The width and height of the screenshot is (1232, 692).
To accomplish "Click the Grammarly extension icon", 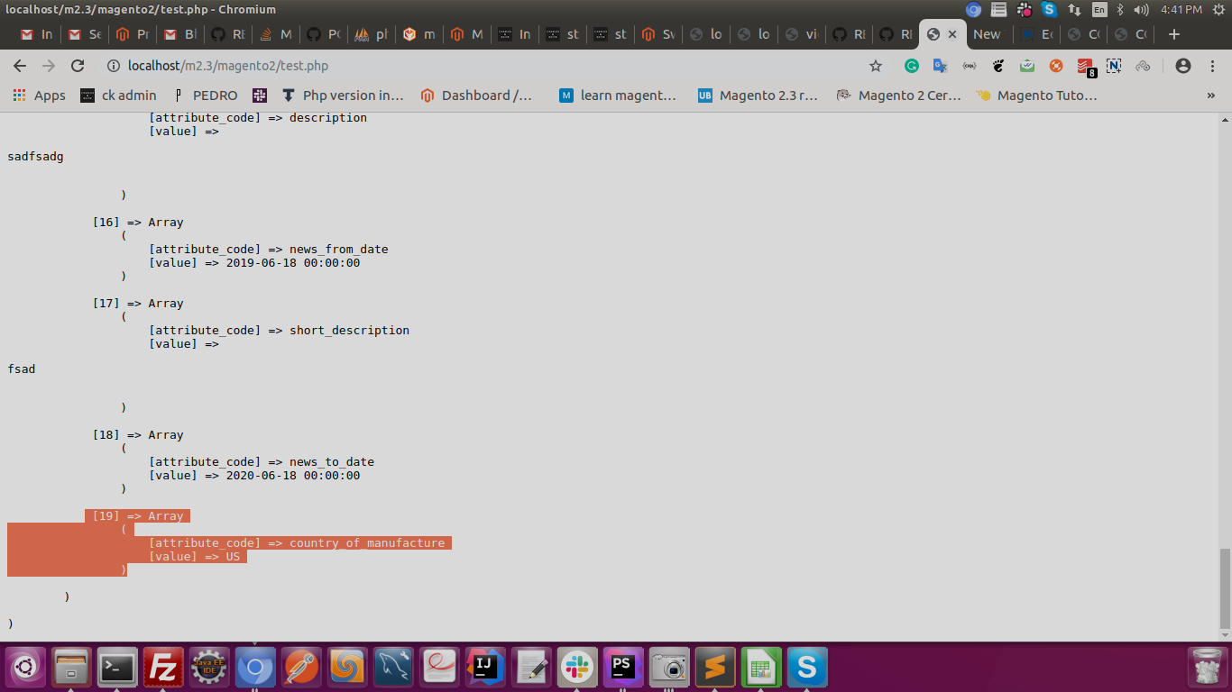I will (912, 66).
